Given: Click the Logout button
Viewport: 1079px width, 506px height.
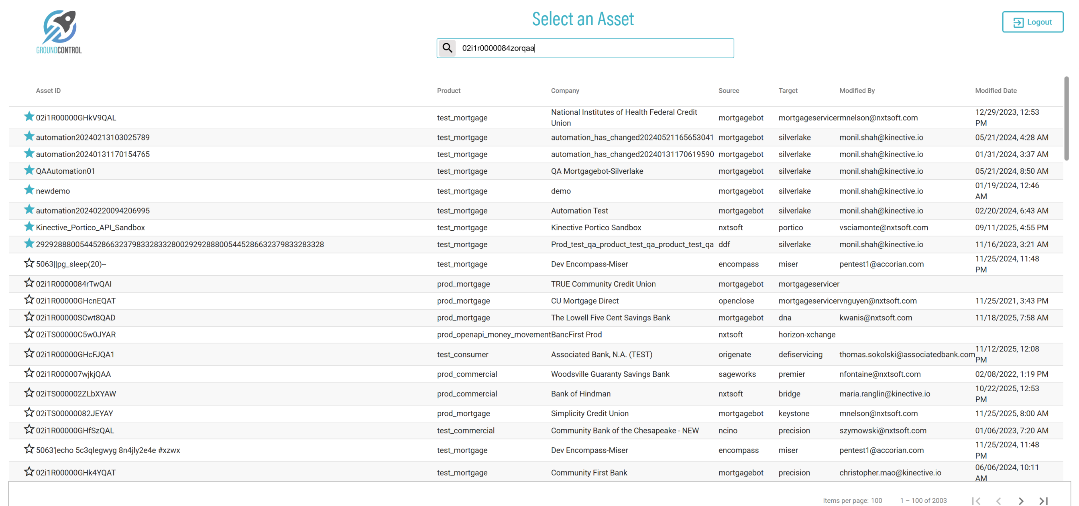Looking at the screenshot, I should [x=1032, y=22].
